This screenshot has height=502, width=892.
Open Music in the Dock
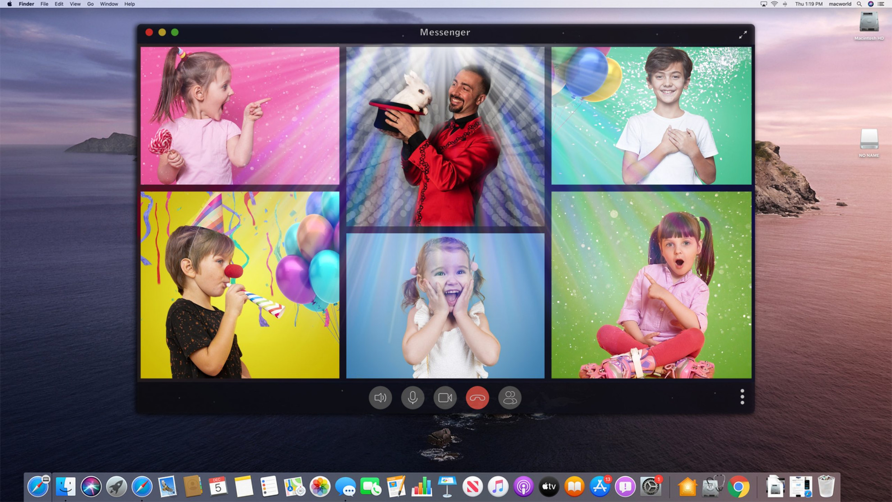pyautogui.click(x=498, y=487)
